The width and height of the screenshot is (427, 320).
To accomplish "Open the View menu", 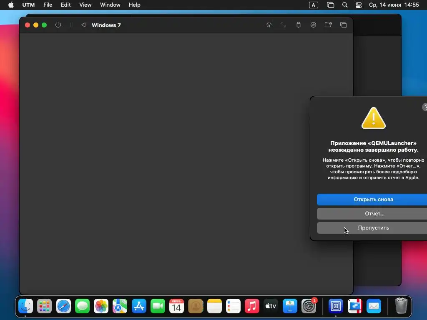I will pyautogui.click(x=85, y=5).
